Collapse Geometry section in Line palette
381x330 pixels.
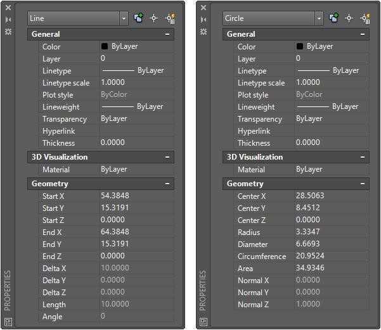(x=167, y=184)
